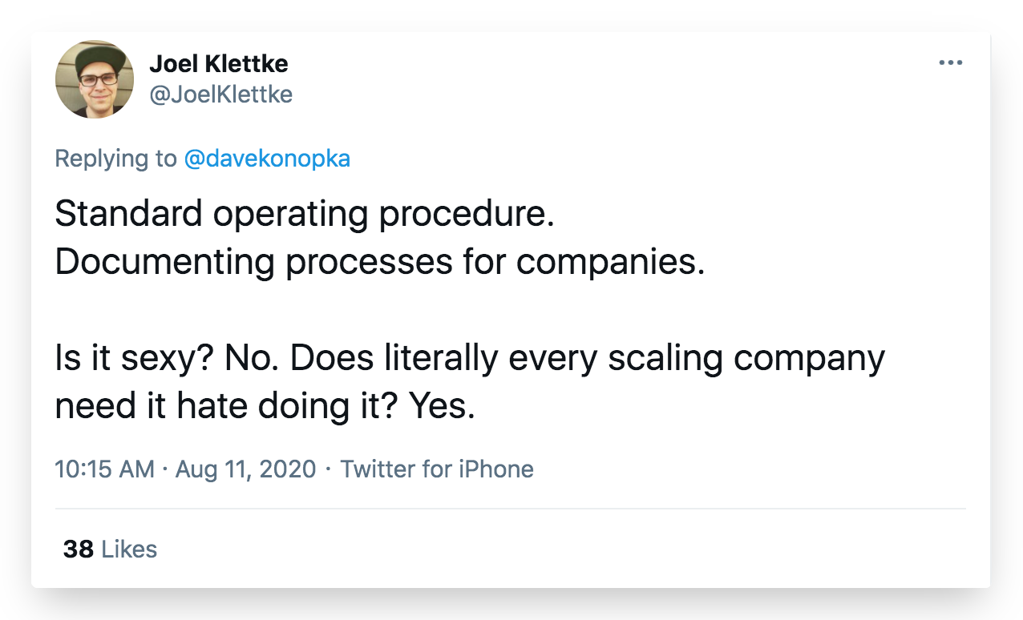The height and width of the screenshot is (620, 1023).
Task: Open the three-dot more options menu
Action: (x=950, y=62)
